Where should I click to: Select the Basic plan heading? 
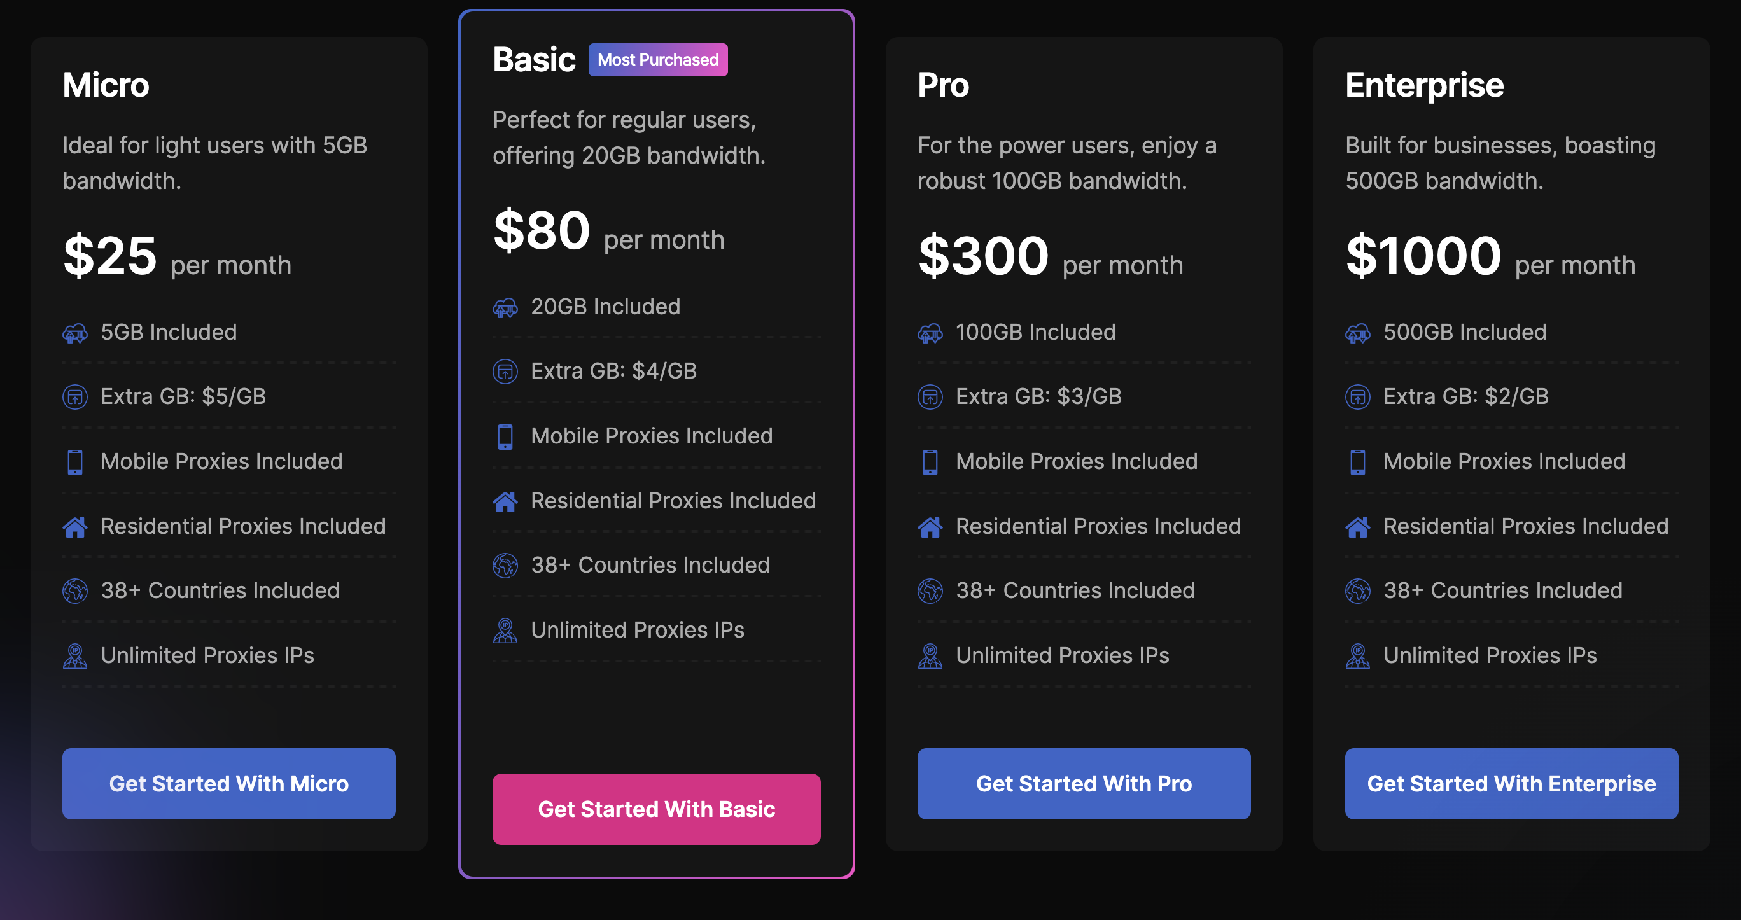tap(535, 59)
